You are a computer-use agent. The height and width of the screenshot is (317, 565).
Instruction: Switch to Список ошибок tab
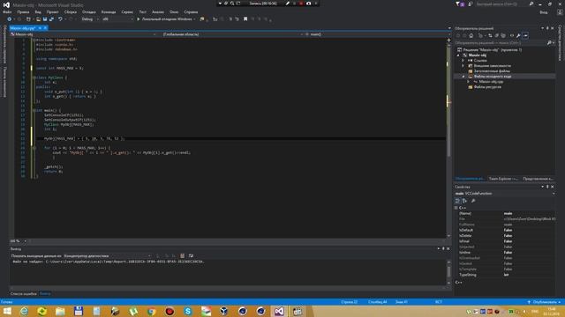24,293
